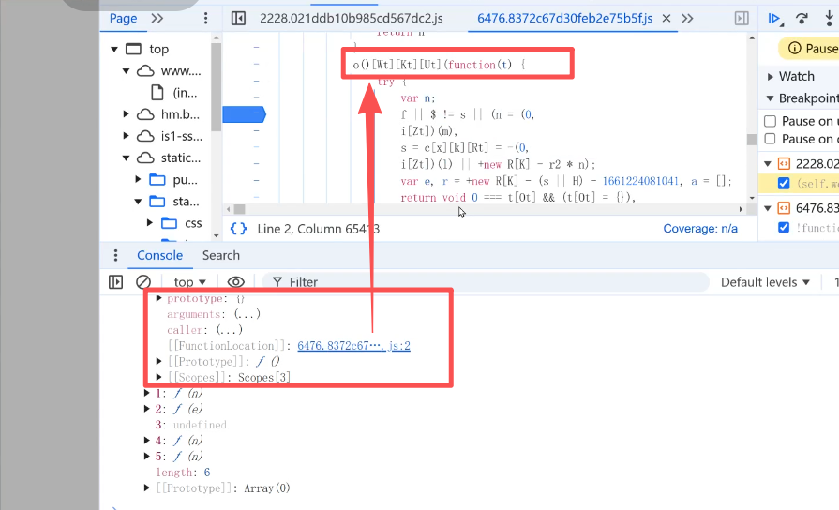
Task: Expand the is1-ss... domain node
Action: pos(126,136)
